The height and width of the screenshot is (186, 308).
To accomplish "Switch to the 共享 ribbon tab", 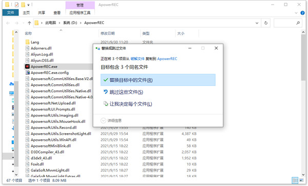I will [x=42, y=12].
